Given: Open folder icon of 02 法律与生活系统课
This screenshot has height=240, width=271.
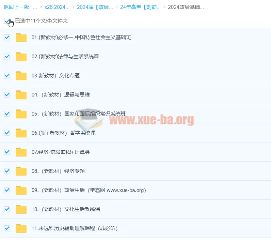Looking at the screenshot, I should tap(21, 57).
